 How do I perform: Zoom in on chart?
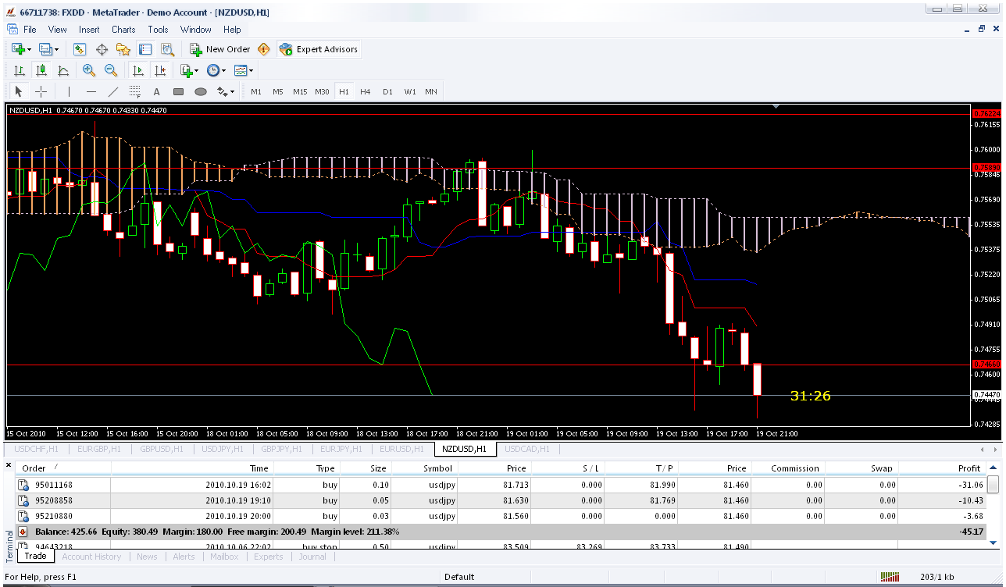click(x=89, y=70)
